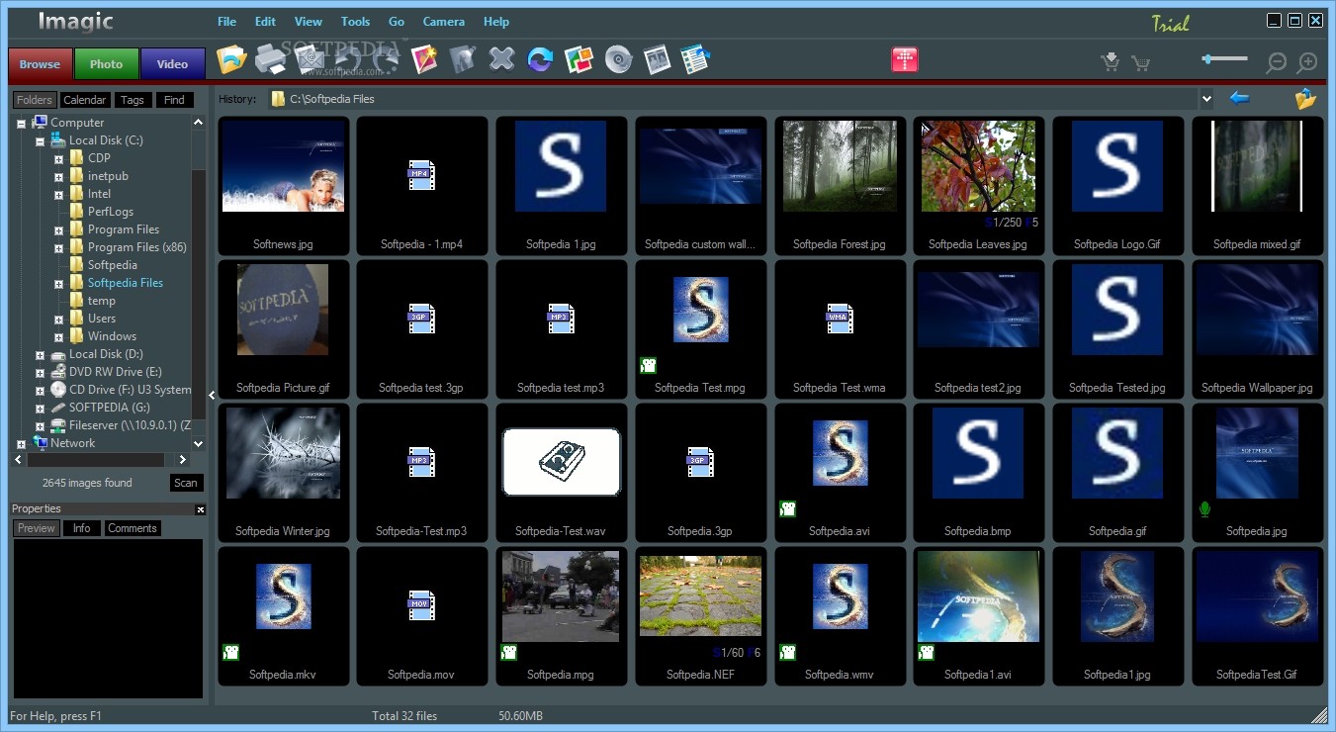The image size is (1336, 732).
Task: Open the Tools menu
Action: pyautogui.click(x=355, y=21)
